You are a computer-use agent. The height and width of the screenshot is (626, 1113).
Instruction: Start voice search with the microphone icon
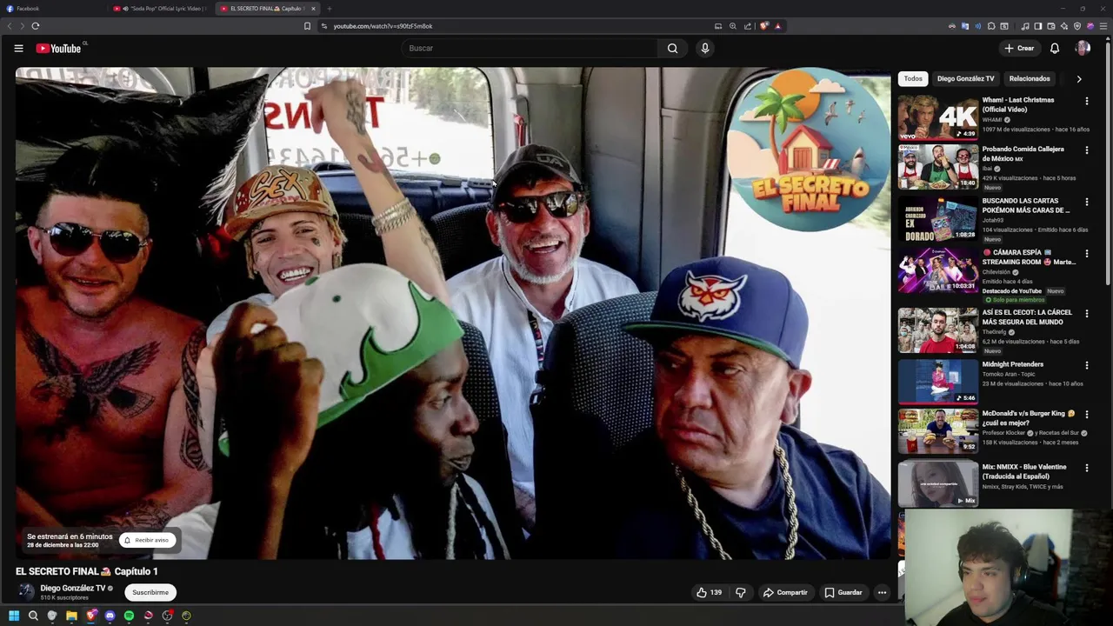click(x=705, y=49)
